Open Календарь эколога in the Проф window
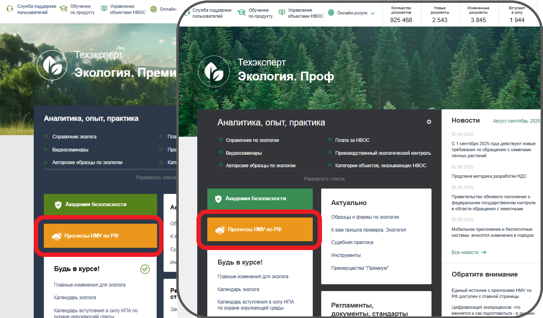Screen dimensions: 543x318 (x=238, y=289)
